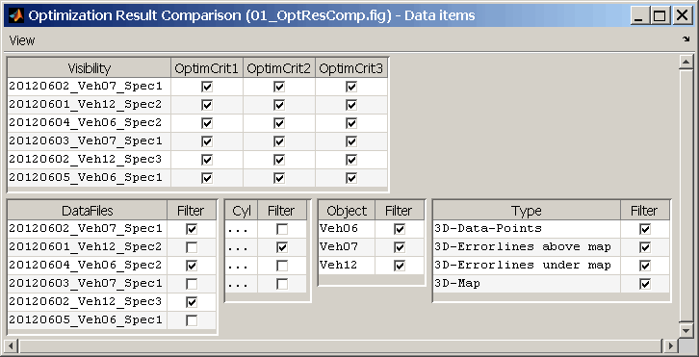The image size is (699, 357).
Task: Click the vertical scrollbar down arrow
Action: point(686,330)
